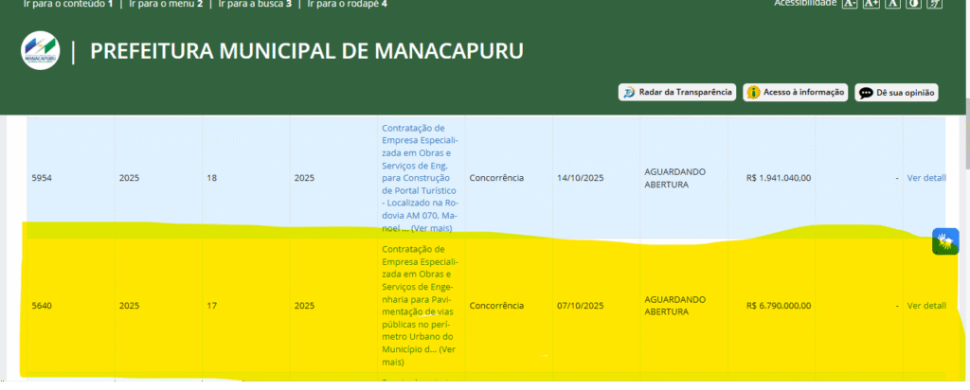Open the sign language accessibility icon in header
The height and width of the screenshot is (390, 970).
(934, 4)
